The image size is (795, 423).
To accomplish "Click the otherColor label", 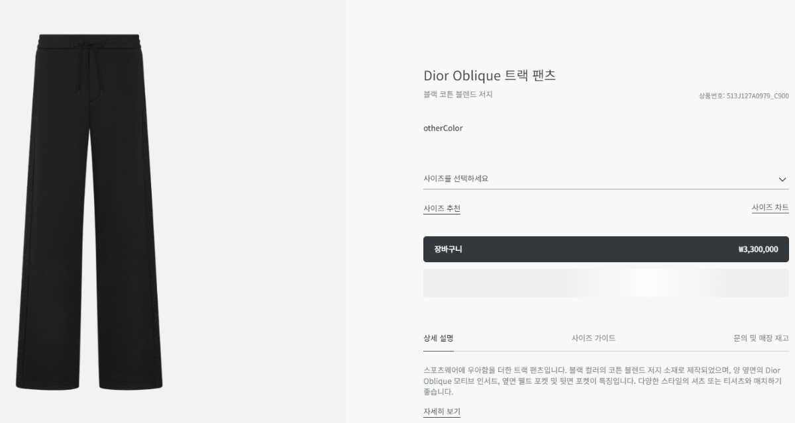I will 443,128.
